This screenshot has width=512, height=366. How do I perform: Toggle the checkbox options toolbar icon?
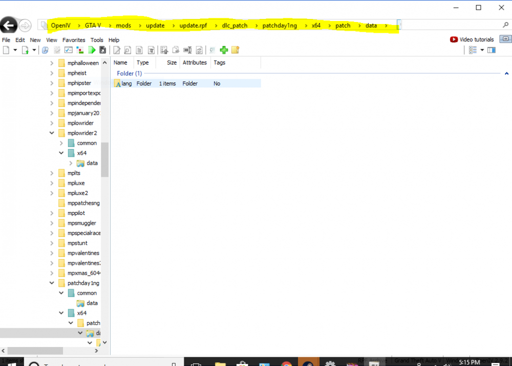click(68, 50)
